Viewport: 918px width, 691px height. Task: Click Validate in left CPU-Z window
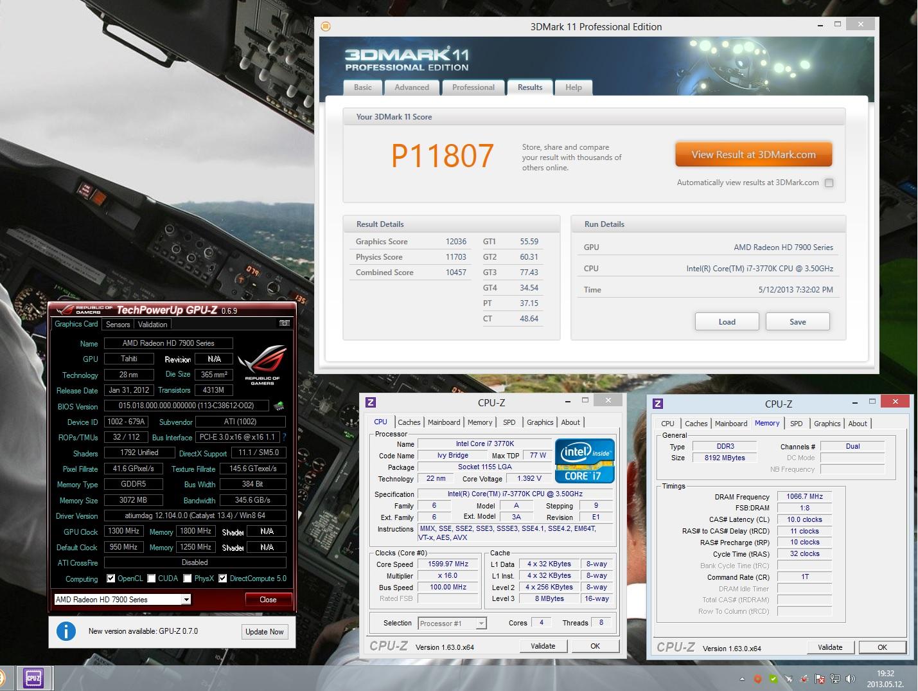point(543,646)
